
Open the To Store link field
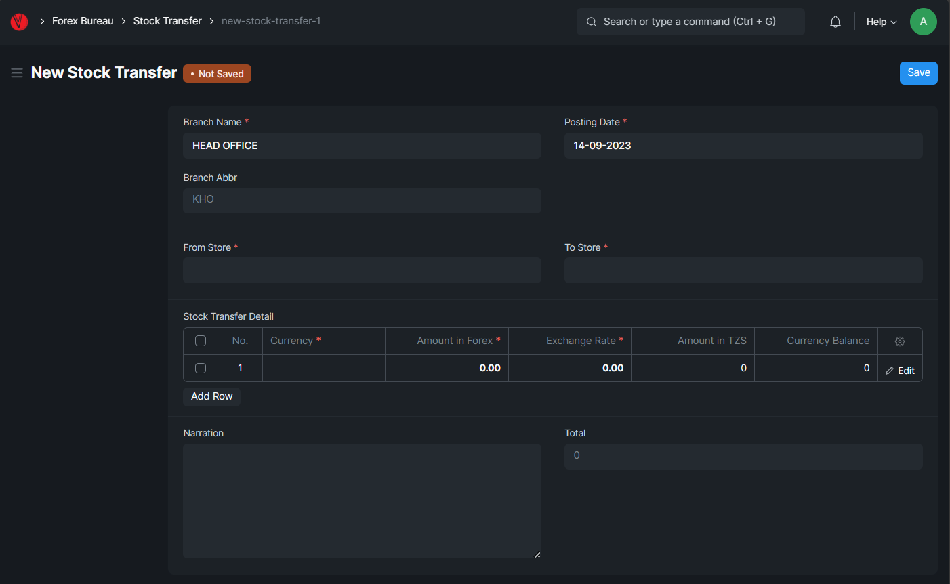[743, 270]
